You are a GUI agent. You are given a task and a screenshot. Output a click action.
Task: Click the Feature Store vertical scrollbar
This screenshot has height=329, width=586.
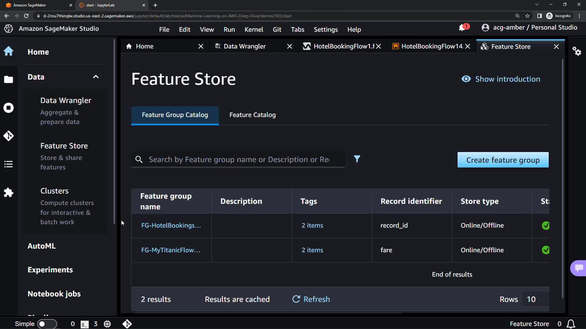coord(562,178)
